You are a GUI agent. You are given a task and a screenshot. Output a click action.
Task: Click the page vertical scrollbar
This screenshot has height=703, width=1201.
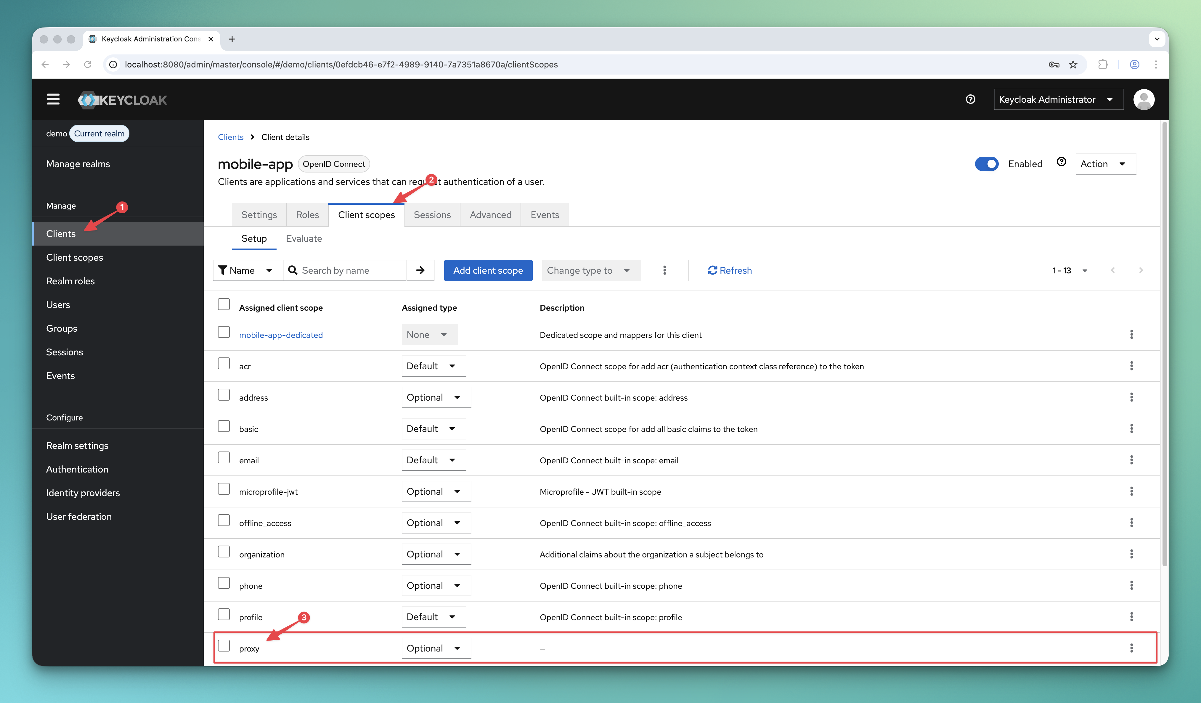[1164, 344]
